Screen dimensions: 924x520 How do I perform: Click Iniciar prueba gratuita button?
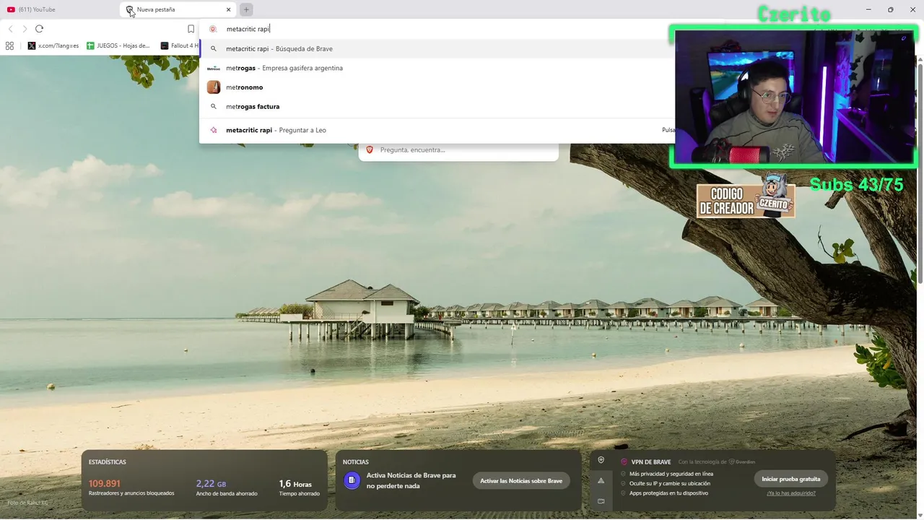click(x=791, y=479)
